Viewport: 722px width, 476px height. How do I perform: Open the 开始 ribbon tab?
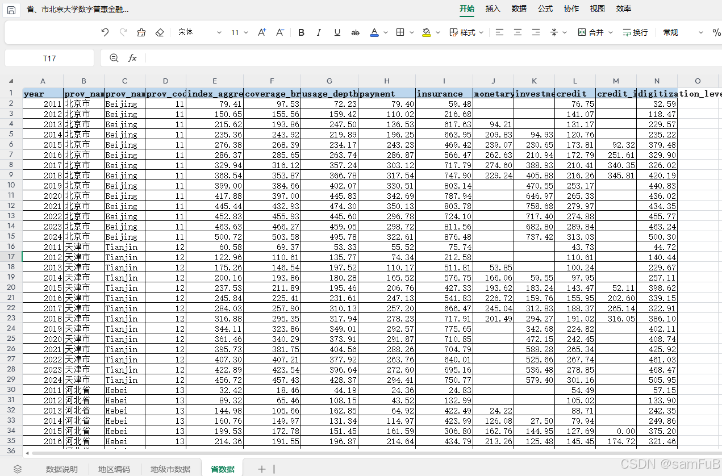pos(466,9)
